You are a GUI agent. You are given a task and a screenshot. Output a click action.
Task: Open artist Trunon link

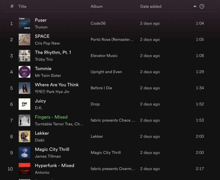click(41, 27)
